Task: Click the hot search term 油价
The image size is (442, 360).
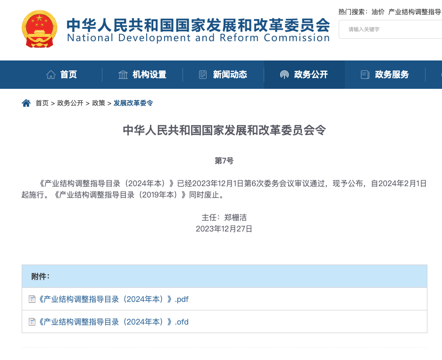Action: coord(378,12)
